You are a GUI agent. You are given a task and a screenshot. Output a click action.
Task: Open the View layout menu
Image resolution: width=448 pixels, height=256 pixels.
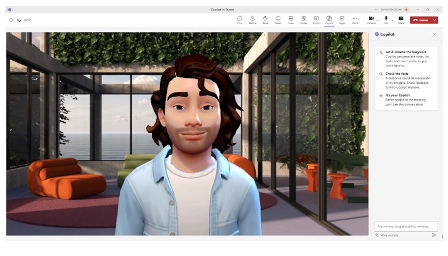(291, 19)
